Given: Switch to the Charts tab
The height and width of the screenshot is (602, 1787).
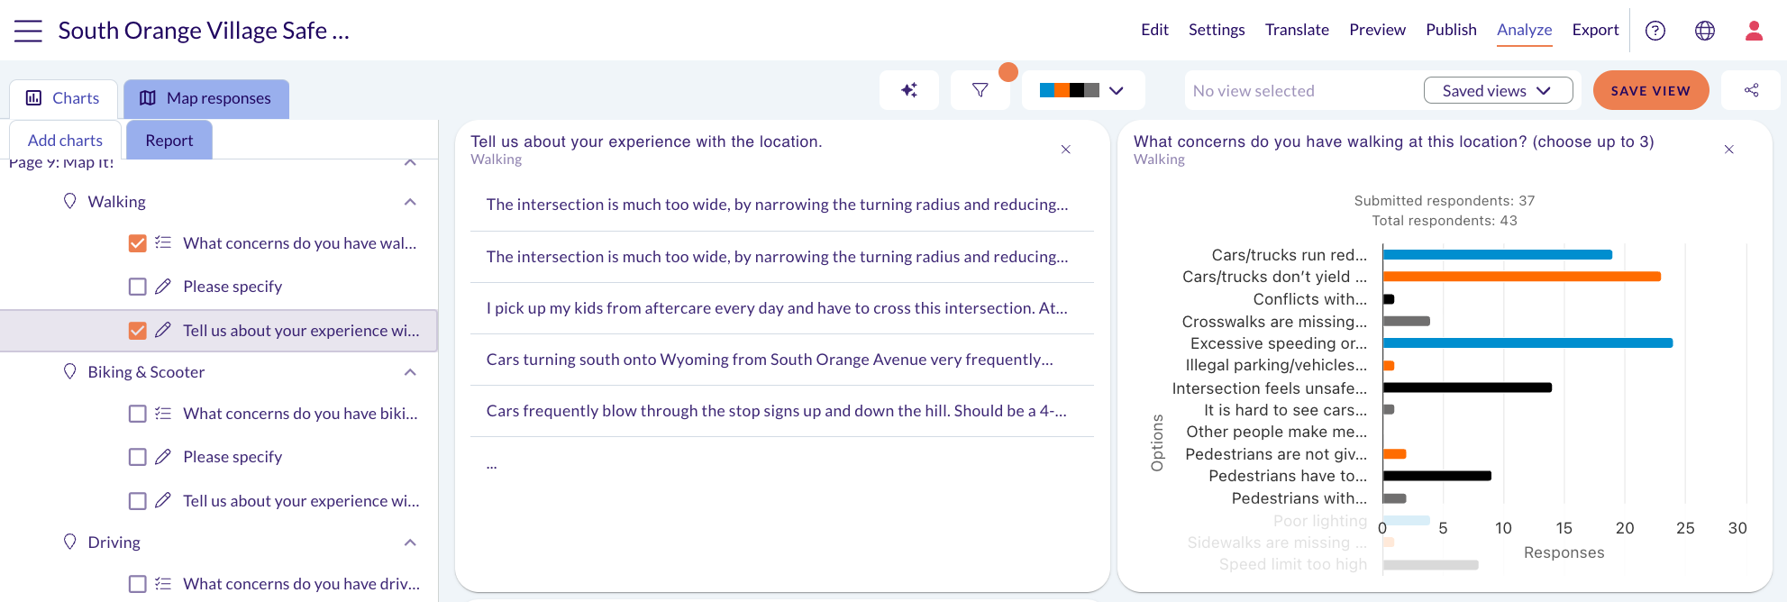Looking at the screenshot, I should point(63,98).
